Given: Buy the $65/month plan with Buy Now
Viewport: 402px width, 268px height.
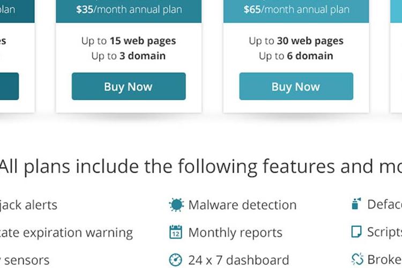Looking at the screenshot, I should pyautogui.click(x=296, y=86).
